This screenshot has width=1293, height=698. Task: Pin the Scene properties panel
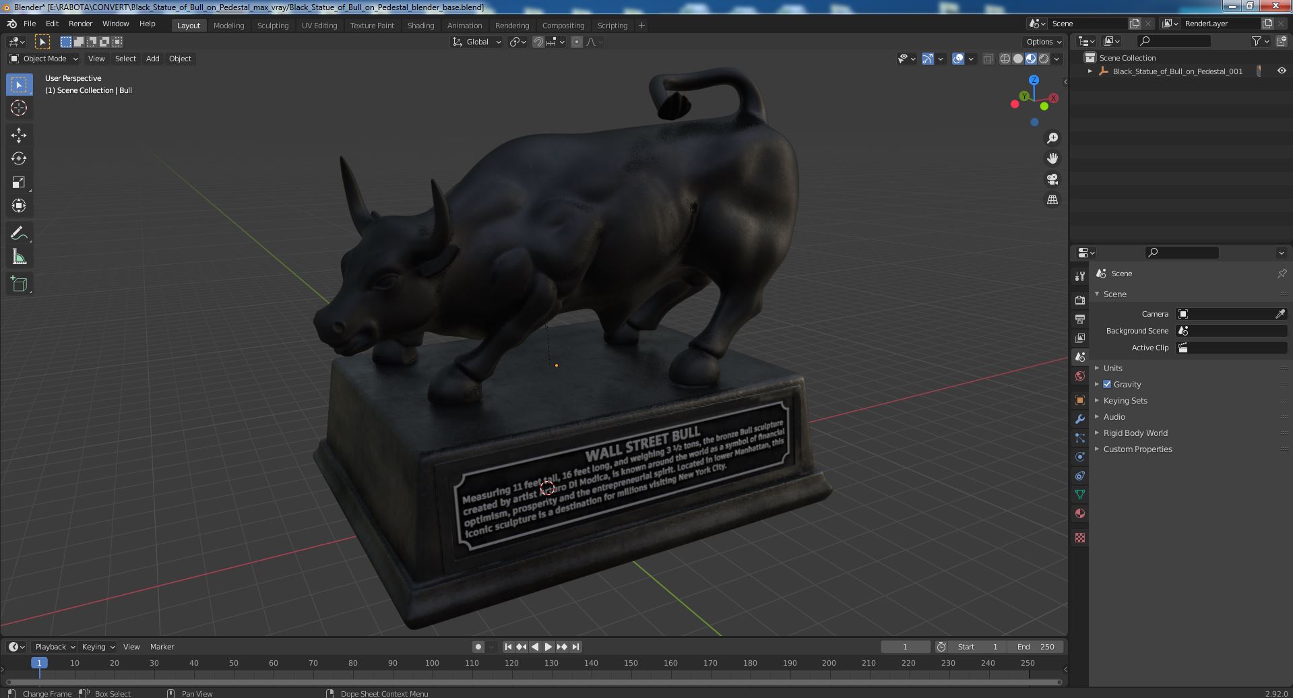click(x=1282, y=274)
